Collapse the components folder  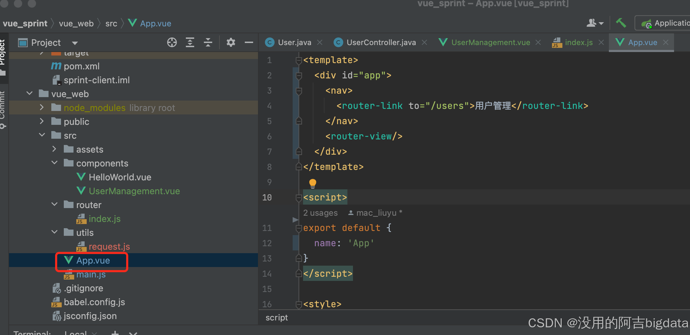[54, 163]
